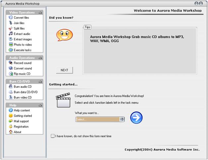Click the first round title bar button

click(x=196, y=3)
